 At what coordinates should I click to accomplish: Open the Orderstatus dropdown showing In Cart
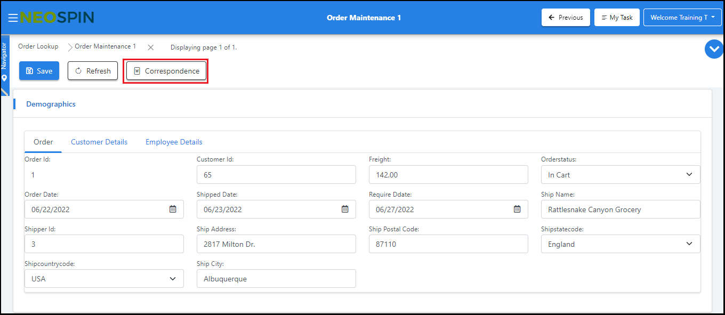621,175
